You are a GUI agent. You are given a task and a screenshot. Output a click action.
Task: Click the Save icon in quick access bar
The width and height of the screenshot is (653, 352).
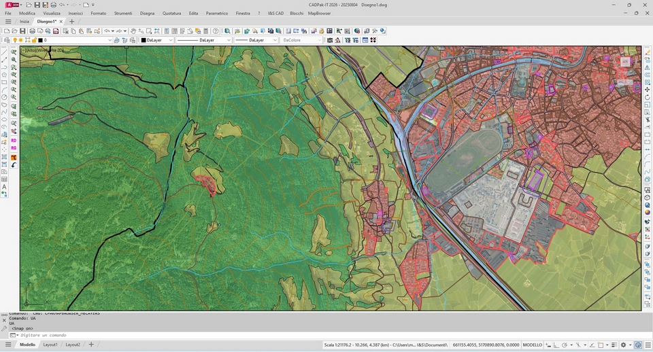(x=37, y=5)
